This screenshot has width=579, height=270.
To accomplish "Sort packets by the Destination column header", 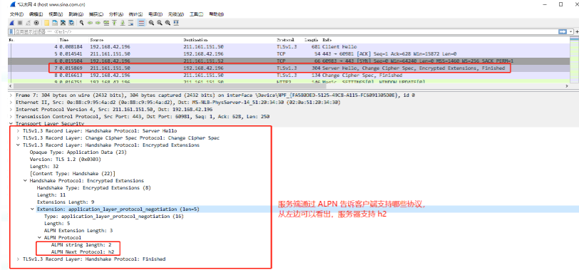I will coord(195,39).
